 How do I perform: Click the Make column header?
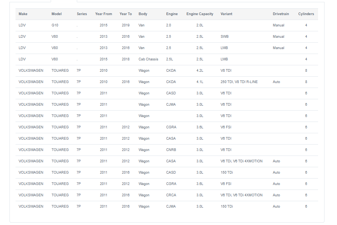click(23, 14)
